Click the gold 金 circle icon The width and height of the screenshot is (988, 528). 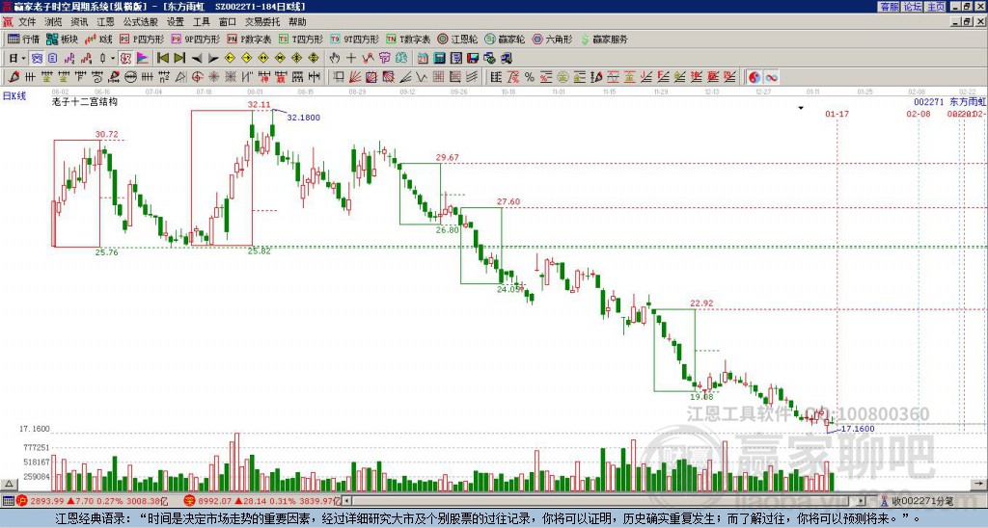click(563, 77)
